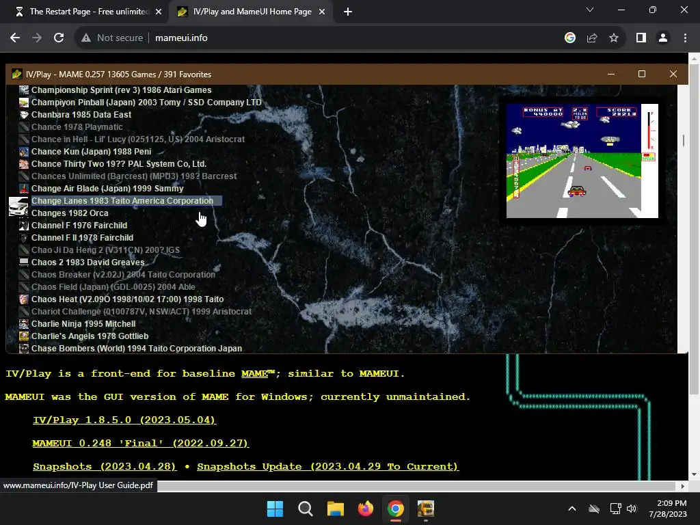Click the IV/Play title bar app icon

[x=17, y=74]
